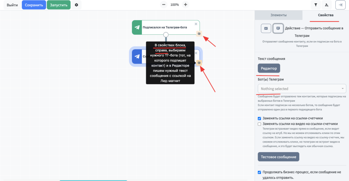Enable Заменять ссылки на видео checkbox
Viewport: 349px width, 181px height.
tap(260, 124)
